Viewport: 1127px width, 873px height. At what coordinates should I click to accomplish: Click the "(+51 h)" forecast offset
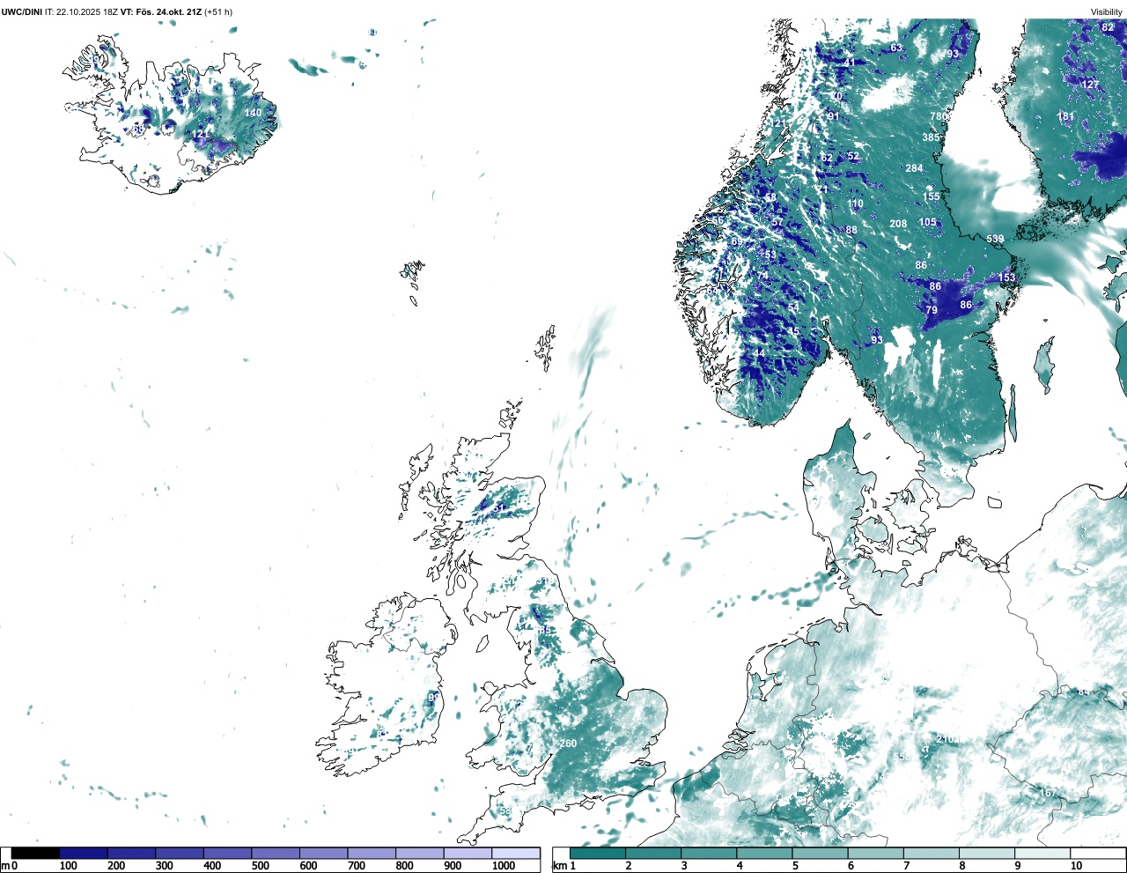pos(218,11)
